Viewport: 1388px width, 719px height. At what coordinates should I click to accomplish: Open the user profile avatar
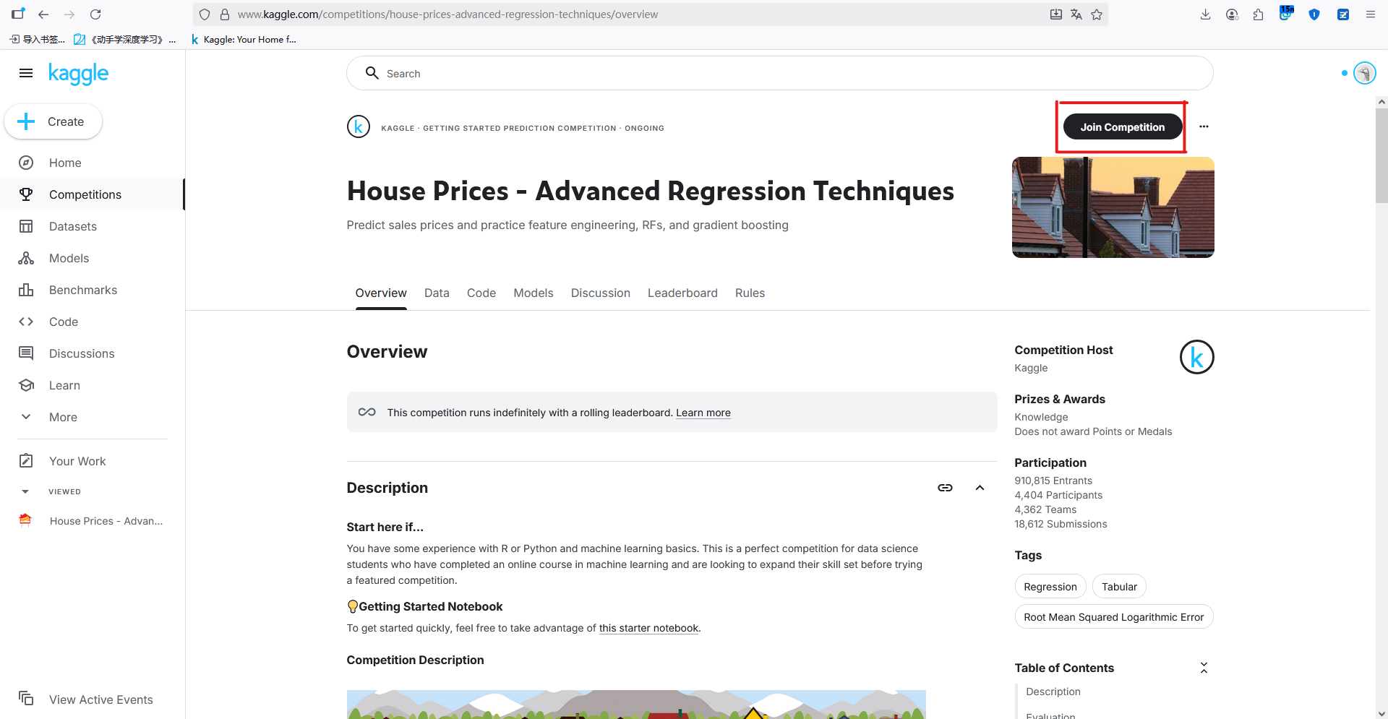click(x=1364, y=73)
